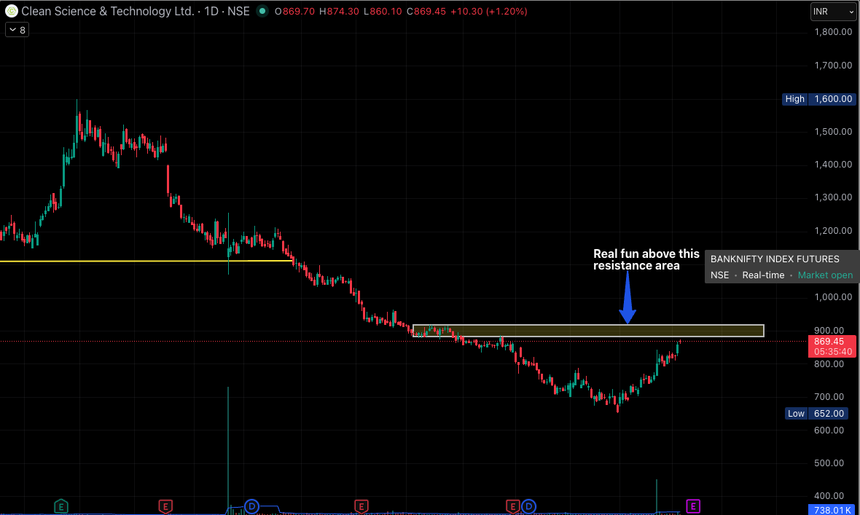
Task: Click the BANKNIFTY INDEX FUTURES tooltip title
Action: coord(775,259)
